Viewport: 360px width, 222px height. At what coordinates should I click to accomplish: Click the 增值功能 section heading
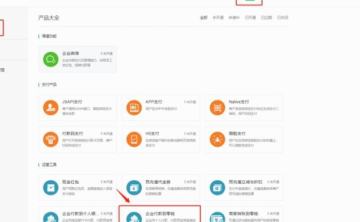tap(49, 36)
